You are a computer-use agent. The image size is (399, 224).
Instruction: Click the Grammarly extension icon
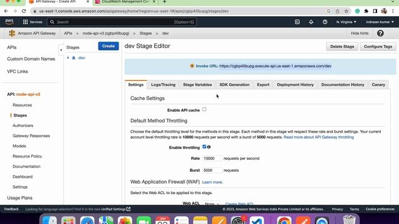pyautogui.click(x=357, y=11)
